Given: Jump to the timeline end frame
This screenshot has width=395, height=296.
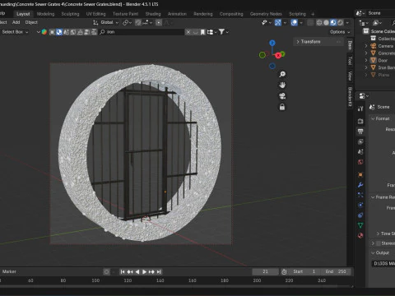Looking at the screenshot, I should tap(159, 272).
